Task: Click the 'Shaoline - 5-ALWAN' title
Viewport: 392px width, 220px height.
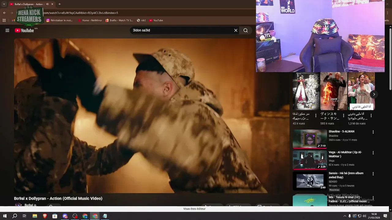Action: click(x=341, y=131)
